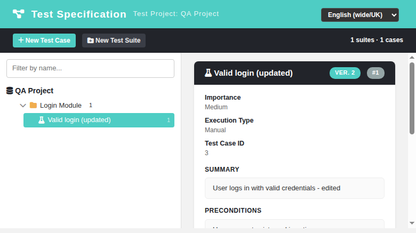The width and height of the screenshot is (416, 233).
Task: Click the QA Project database icon
Action: coord(10,91)
